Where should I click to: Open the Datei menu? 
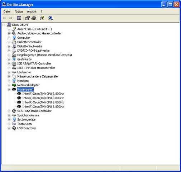tap(7, 11)
